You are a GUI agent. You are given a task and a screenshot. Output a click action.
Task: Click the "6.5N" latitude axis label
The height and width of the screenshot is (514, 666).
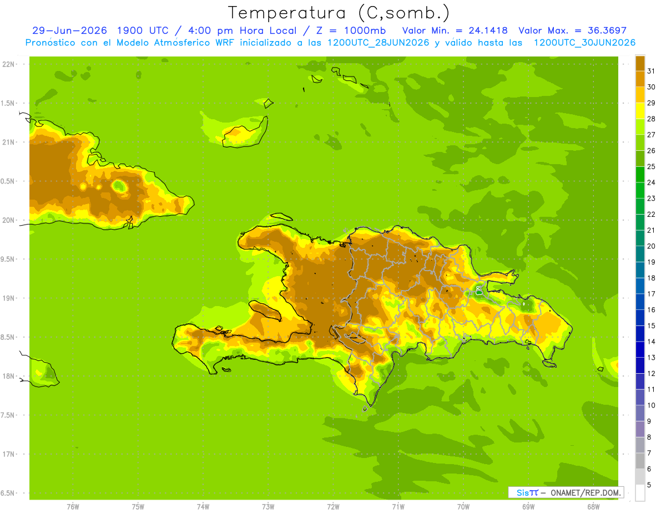[x=9, y=493]
